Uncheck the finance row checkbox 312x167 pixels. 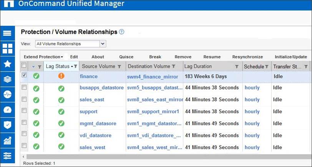click(x=24, y=76)
